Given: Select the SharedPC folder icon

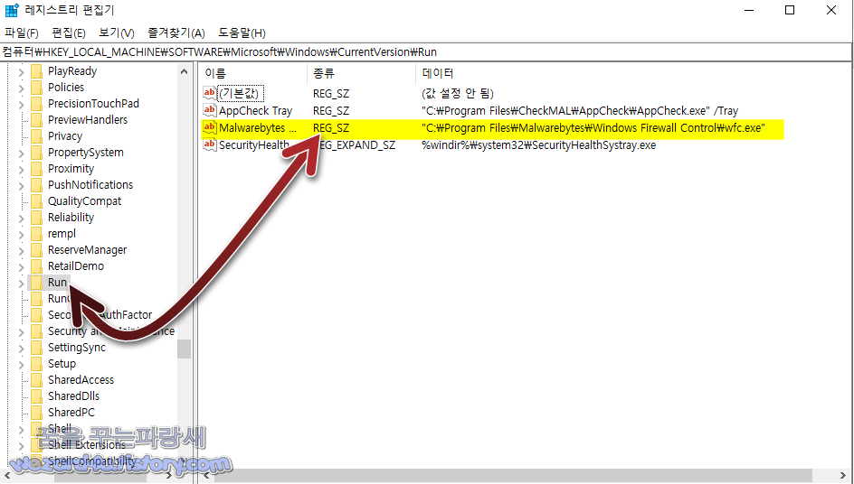Looking at the screenshot, I should click(36, 413).
